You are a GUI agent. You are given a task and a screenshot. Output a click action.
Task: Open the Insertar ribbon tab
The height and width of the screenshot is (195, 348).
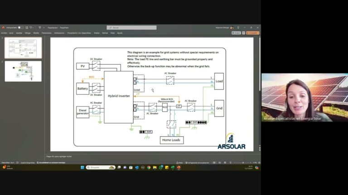[x=19, y=33]
